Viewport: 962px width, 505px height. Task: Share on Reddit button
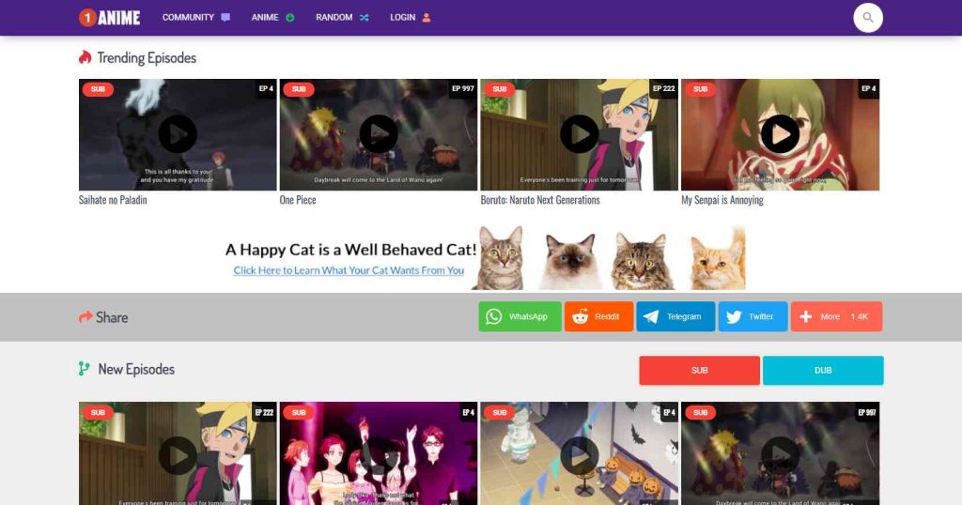coord(598,316)
